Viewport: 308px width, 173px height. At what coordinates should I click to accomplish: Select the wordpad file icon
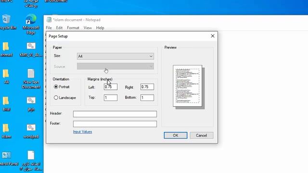31,131
